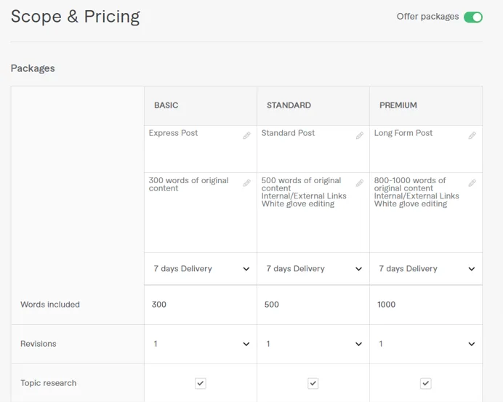Click Words included field showing 300
Screen dimensions: 503x402
point(201,305)
